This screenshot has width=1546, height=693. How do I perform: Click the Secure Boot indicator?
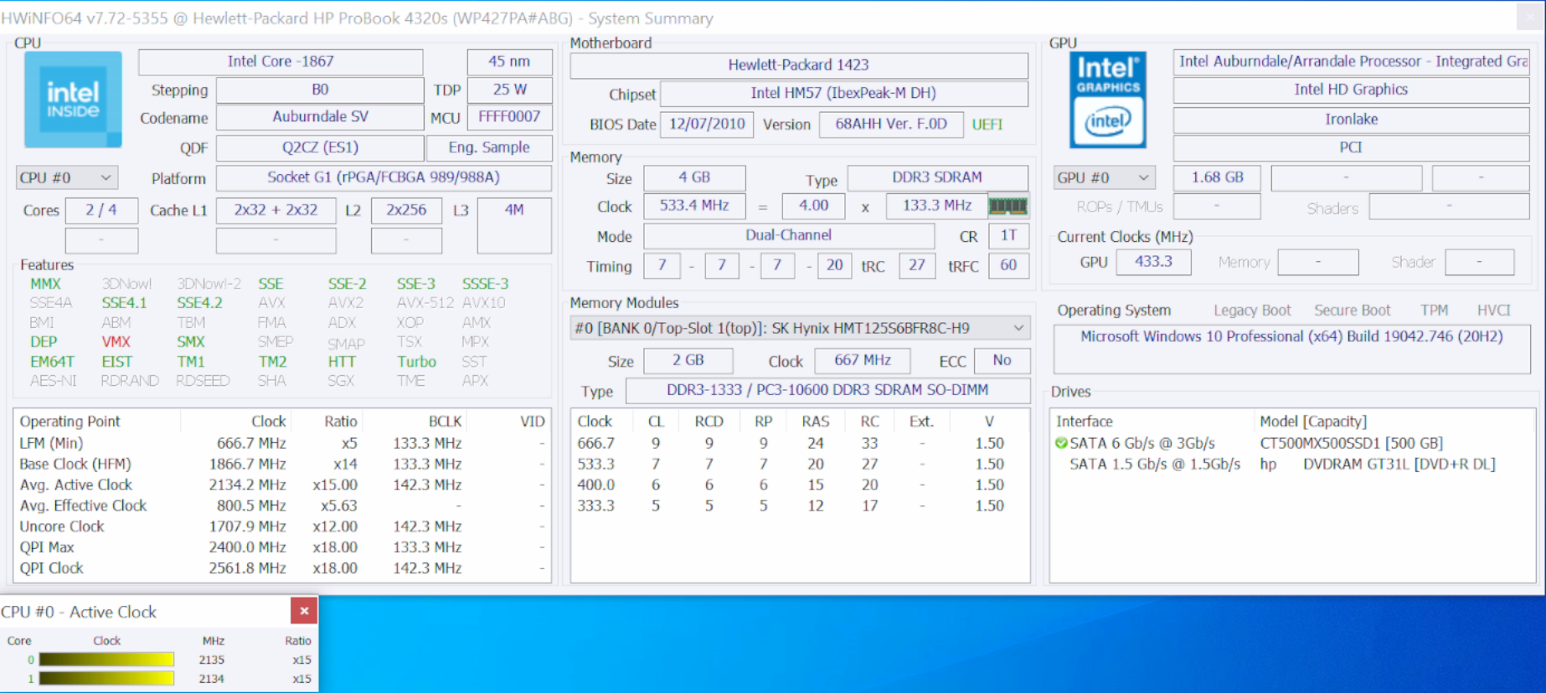coord(1352,311)
